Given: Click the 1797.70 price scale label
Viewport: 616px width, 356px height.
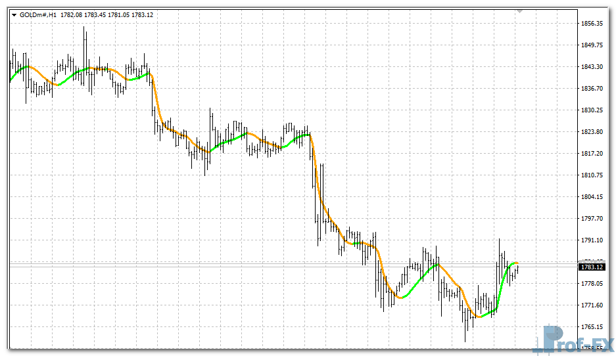Looking at the screenshot, I should [x=592, y=219].
